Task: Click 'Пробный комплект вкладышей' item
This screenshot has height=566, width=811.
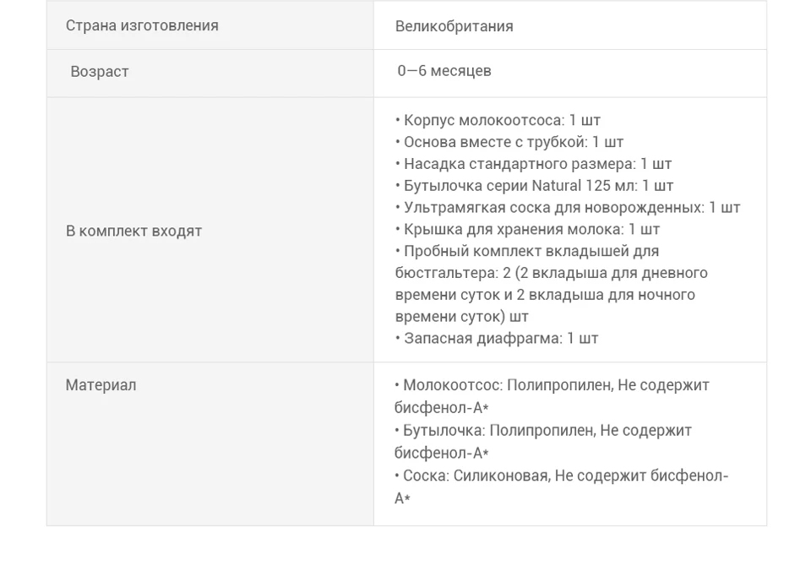Action: [x=527, y=252]
